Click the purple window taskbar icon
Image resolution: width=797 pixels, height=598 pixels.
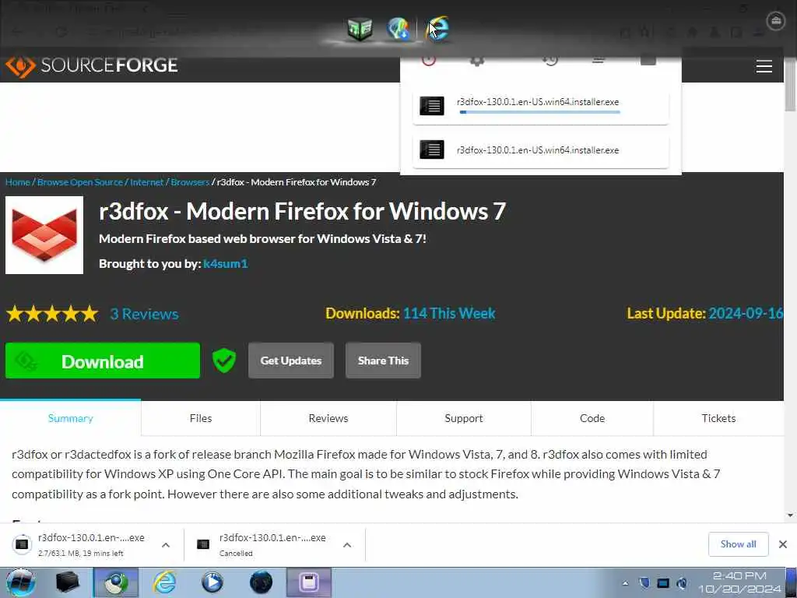pos(309,582)
